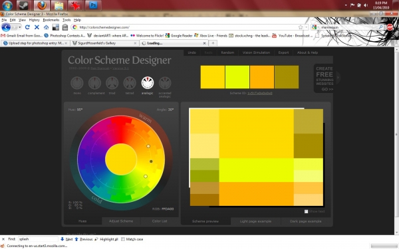The width and height of the screenshot is (399, 249).
Task: Open Steam from the taskbar
Action: tap(24, 5)
